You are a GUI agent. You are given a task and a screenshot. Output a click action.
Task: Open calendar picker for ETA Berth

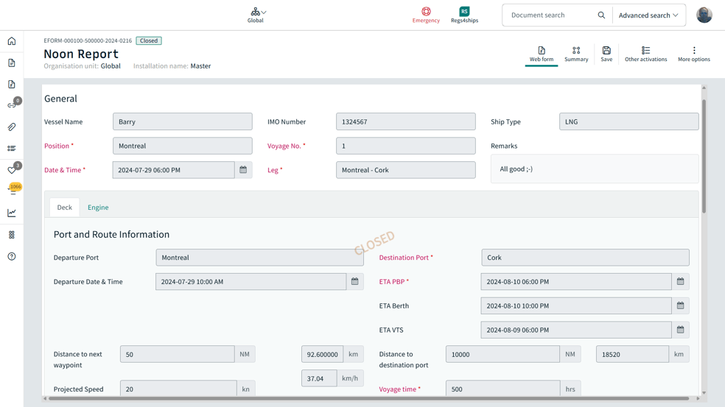[680, 306]
